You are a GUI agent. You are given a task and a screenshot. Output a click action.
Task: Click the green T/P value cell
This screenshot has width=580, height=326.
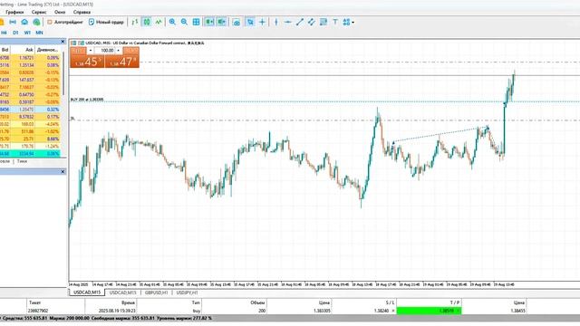pos(429,311)
